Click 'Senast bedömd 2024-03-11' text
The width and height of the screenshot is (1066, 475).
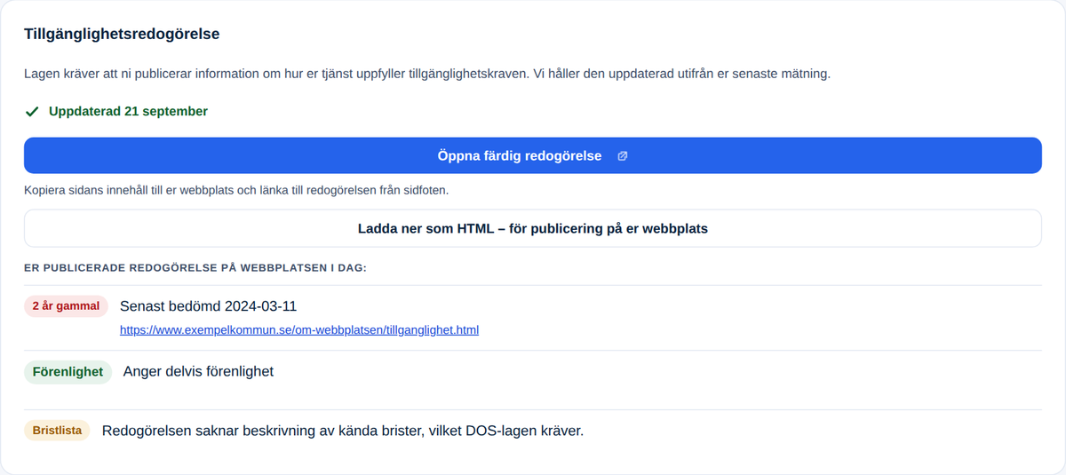[208, 306]
